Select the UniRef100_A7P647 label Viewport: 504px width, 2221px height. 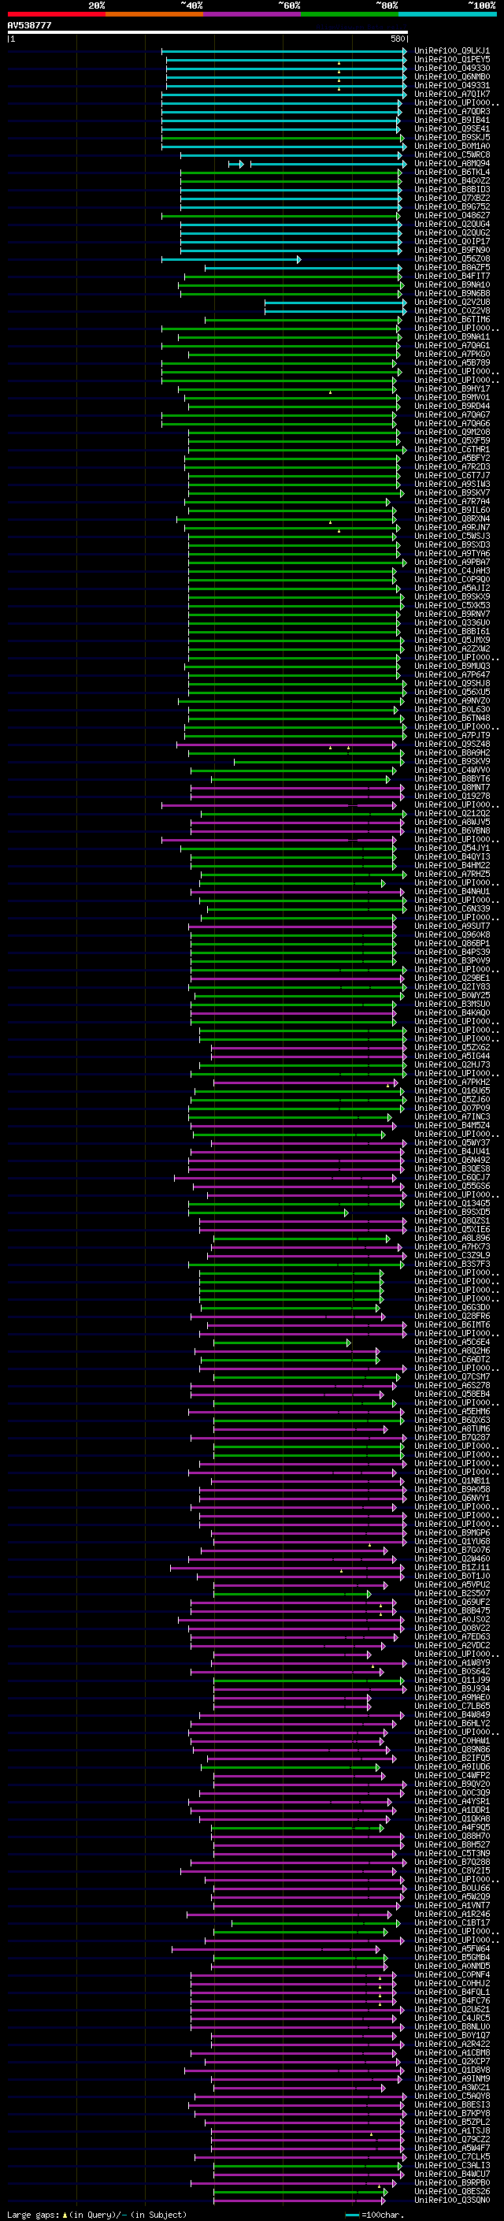[451, 675]
